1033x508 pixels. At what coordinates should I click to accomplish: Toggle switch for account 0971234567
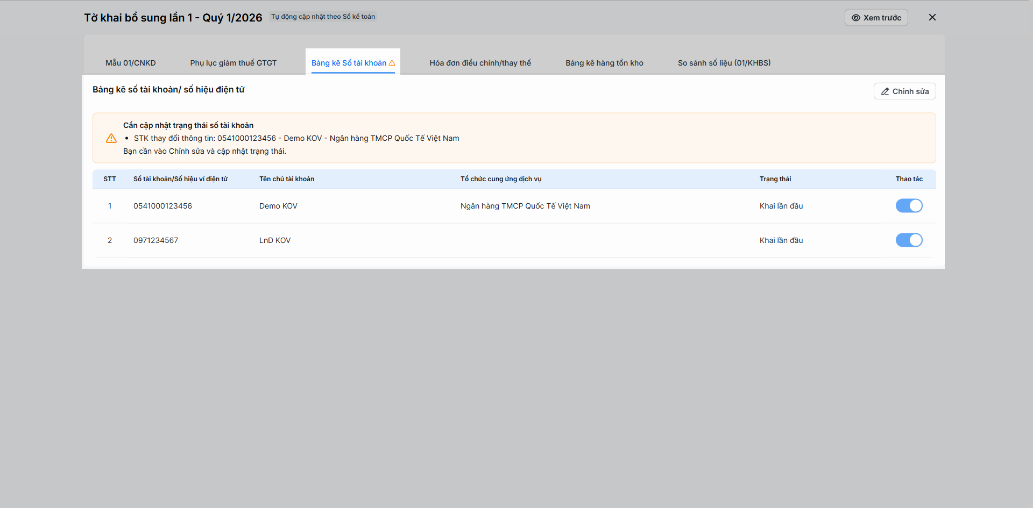coord(909,240)
